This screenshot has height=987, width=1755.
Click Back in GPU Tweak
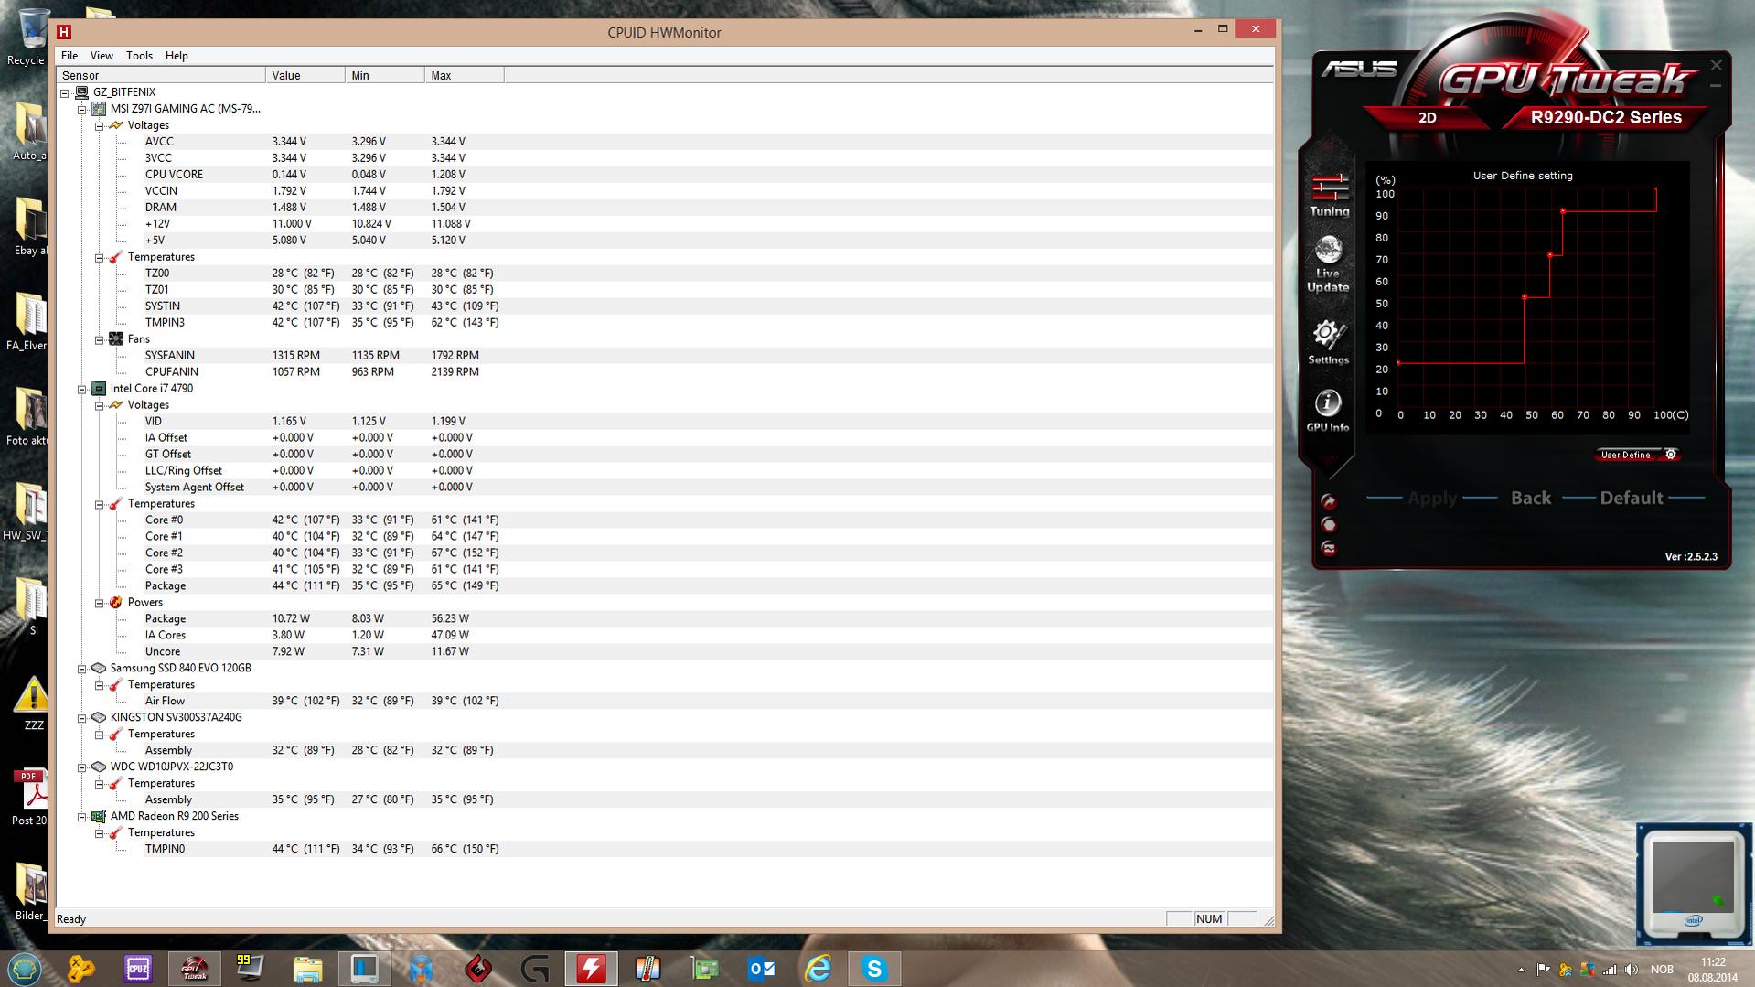[x=1531, y=498]
